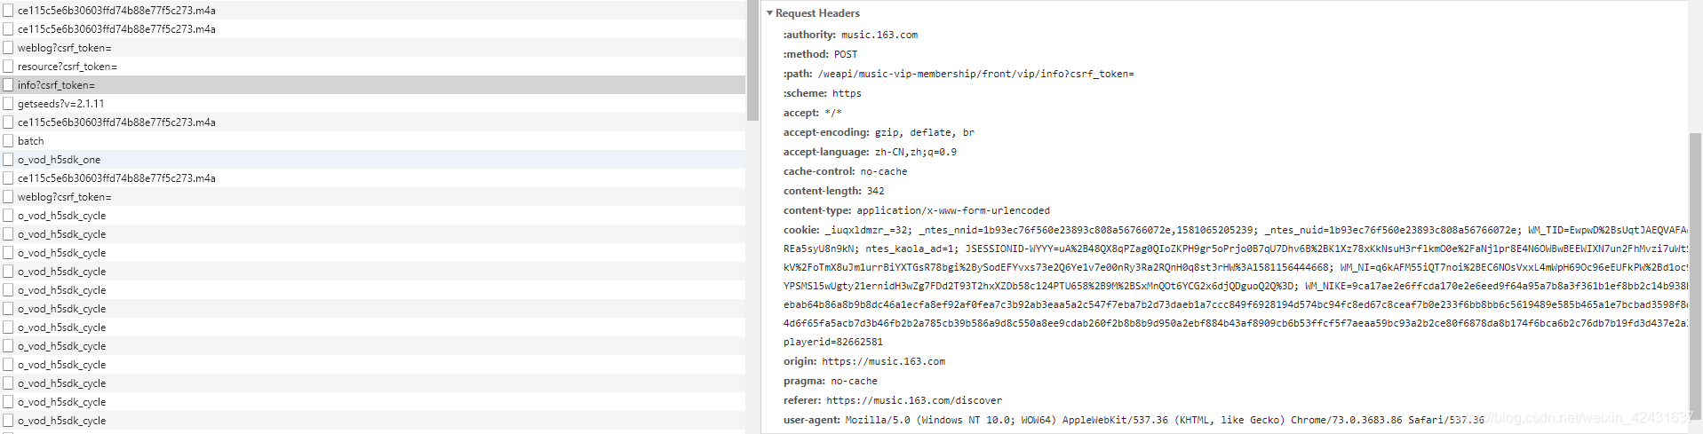The width and height of the screenshot is (1703, 434).
Task: Click the content-type value application/x-www-form-urlencoded
Action: (x=953, y=210)
